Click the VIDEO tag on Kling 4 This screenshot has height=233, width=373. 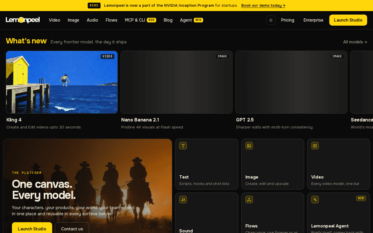pos(108,57)
